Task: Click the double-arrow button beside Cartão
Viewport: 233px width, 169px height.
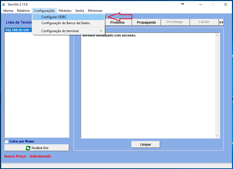Action: (x=221, y=22)
